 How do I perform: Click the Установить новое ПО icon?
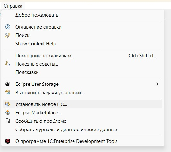(8, 104)
